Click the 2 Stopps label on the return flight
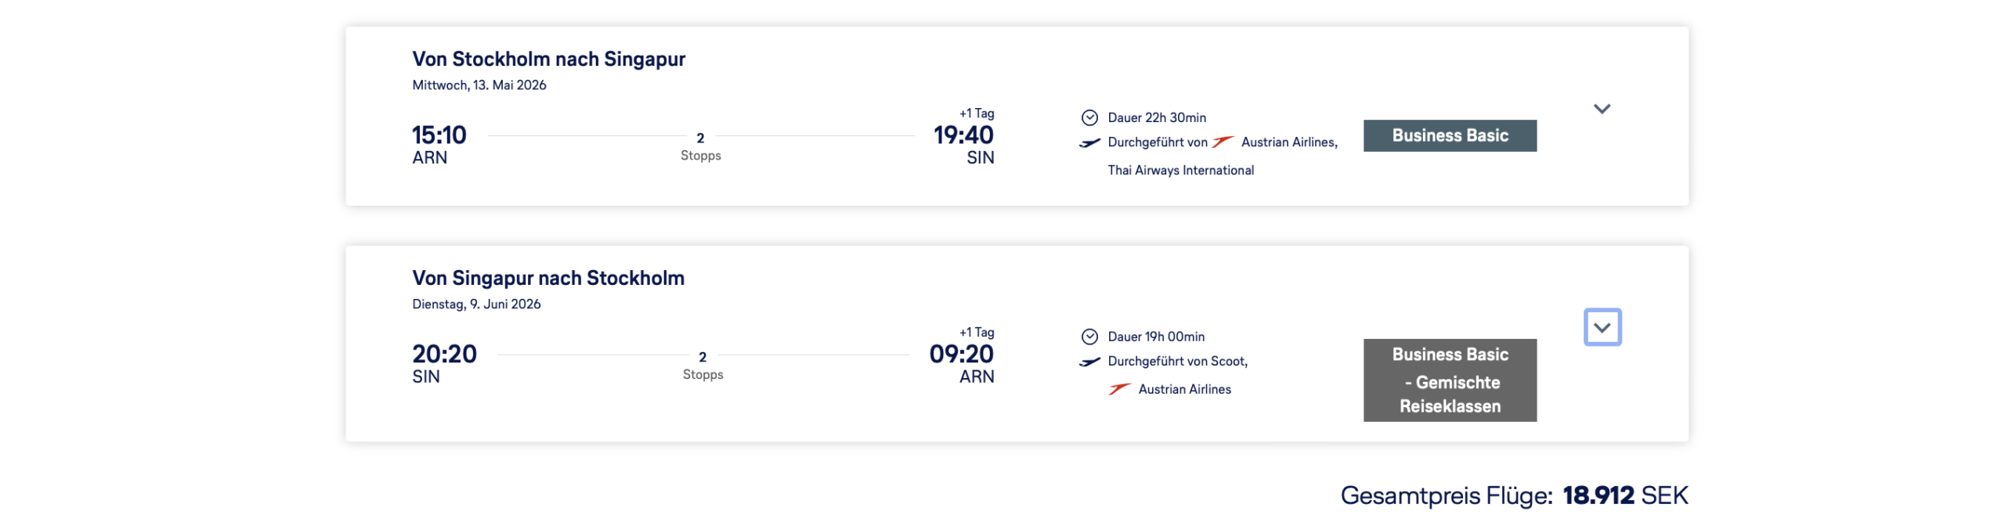This screenshot has height=515, width=2005. 703,366
